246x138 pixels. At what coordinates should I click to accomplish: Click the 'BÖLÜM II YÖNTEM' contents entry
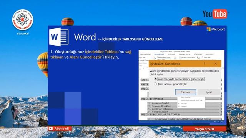(x=152, y=99)
